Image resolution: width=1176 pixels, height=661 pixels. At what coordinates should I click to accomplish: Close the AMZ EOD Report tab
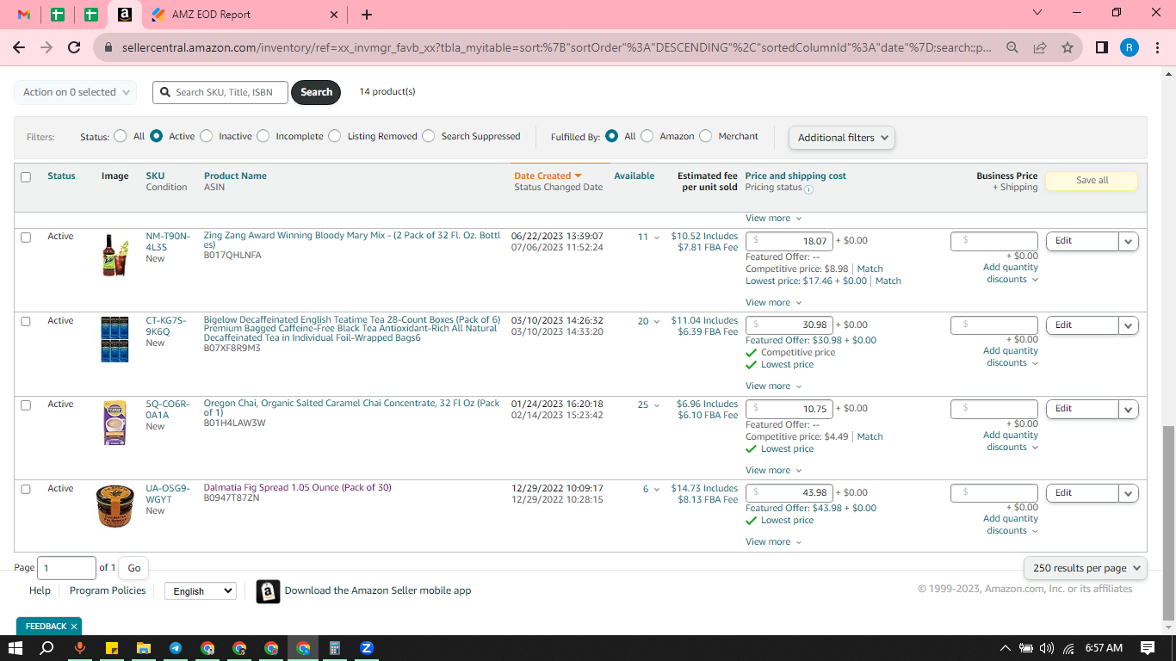(x=334, y=15)
